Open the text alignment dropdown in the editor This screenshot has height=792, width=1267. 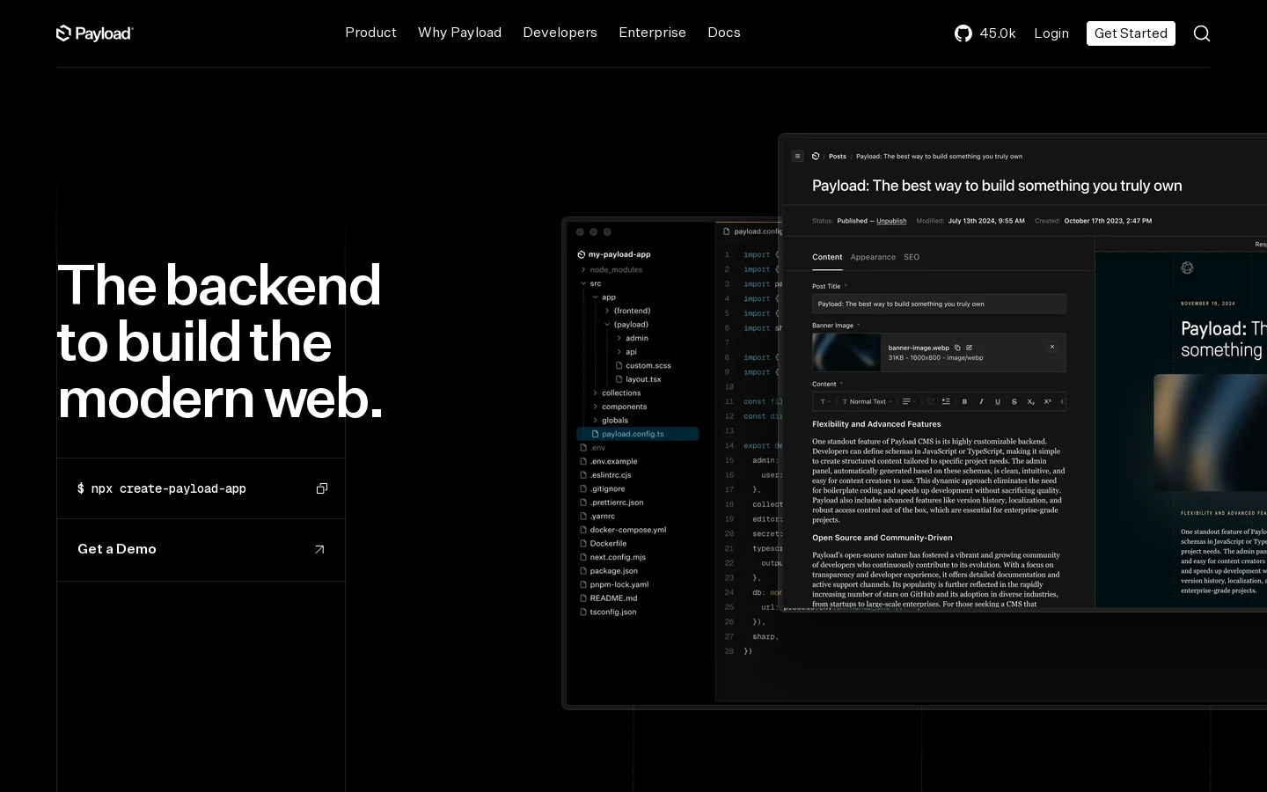pos(909,401)
